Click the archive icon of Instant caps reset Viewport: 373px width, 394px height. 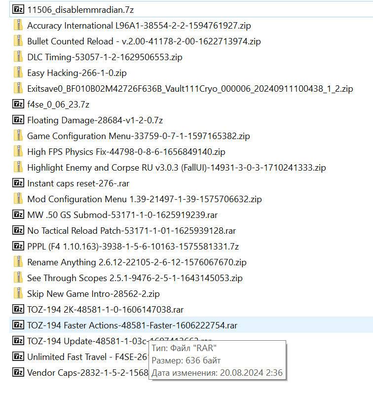point(18,183)
